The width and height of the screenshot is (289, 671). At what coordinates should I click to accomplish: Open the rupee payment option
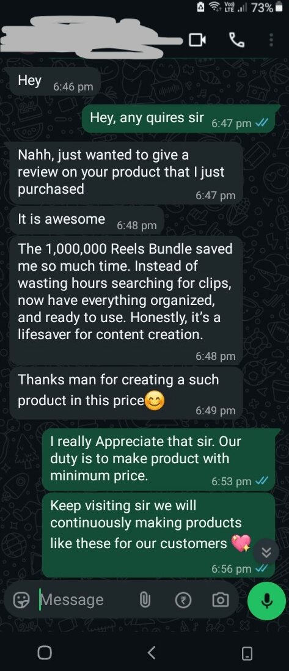pos(183,600)
